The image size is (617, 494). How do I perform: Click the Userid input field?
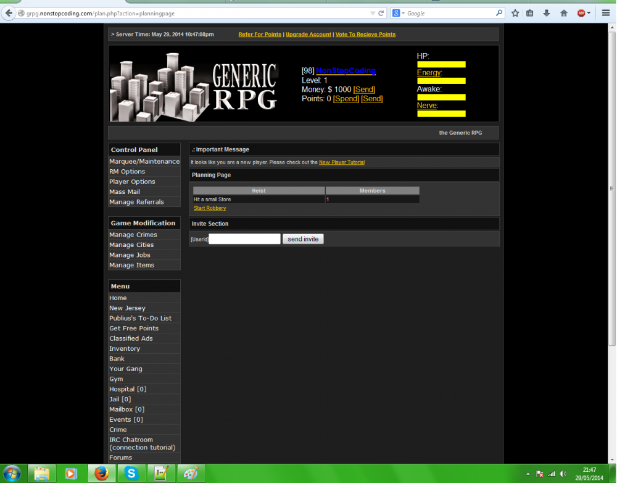[244, 238]
